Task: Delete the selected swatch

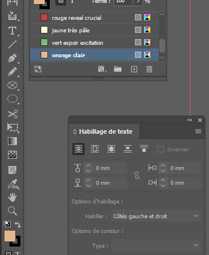Action: tap(149, 69)
